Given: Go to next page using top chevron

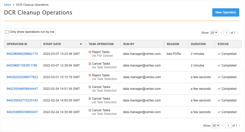Looking at the screenshot, I should pyautogui.click(x=237, y=33).
